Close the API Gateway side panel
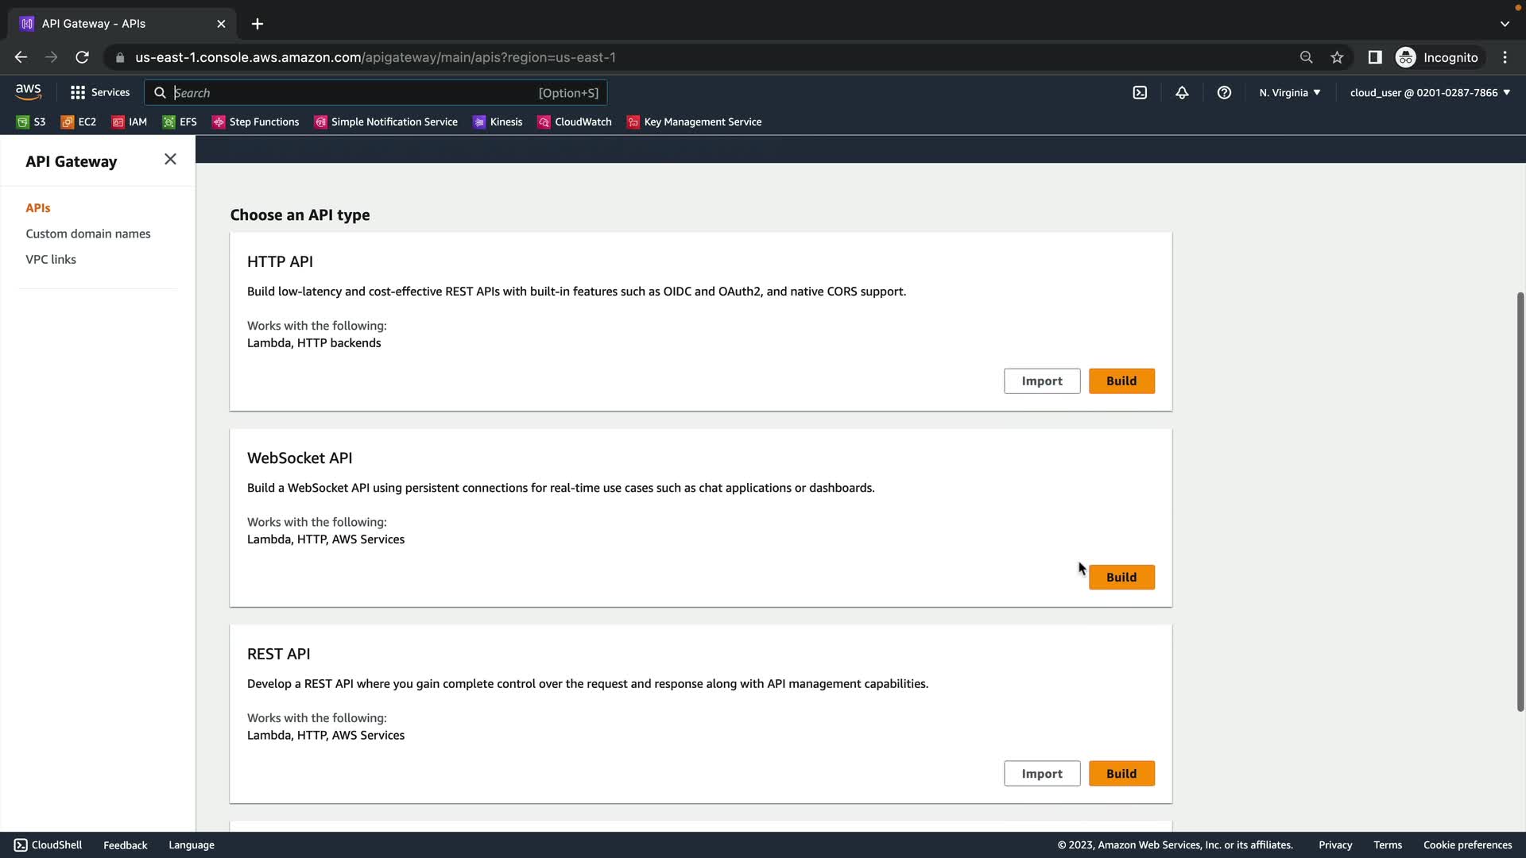 170,160
